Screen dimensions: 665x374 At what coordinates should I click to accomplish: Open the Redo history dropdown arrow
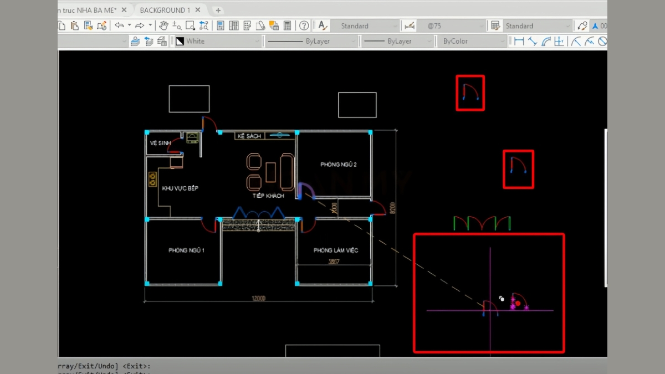point(150,25)
